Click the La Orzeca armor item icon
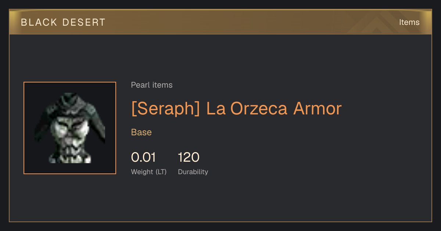The image size is (441, 231). (x=70, y=128)
